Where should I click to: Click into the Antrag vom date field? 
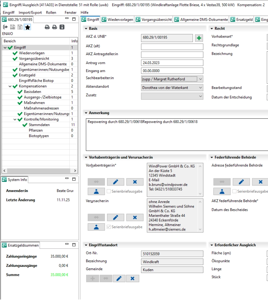tap(172, 63)
